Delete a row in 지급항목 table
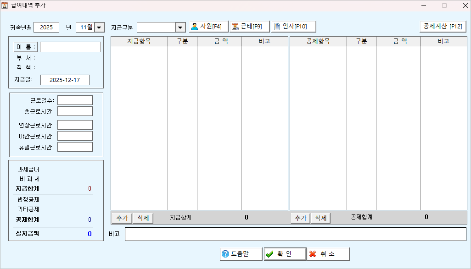Viewport: 471px width, 269px height. point(143,218)
